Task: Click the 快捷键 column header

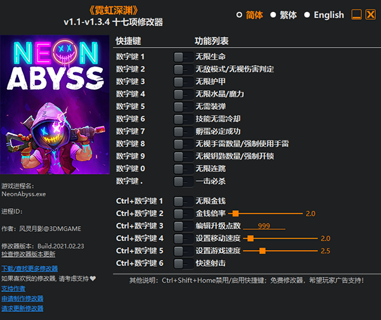Action: coord(128,41)
